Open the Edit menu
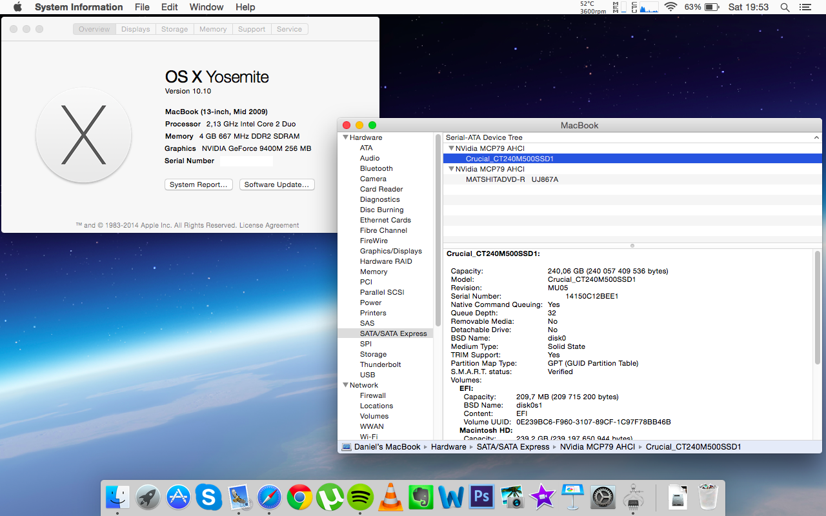Screen dimensions: 826x516 (x=170, y=7)
